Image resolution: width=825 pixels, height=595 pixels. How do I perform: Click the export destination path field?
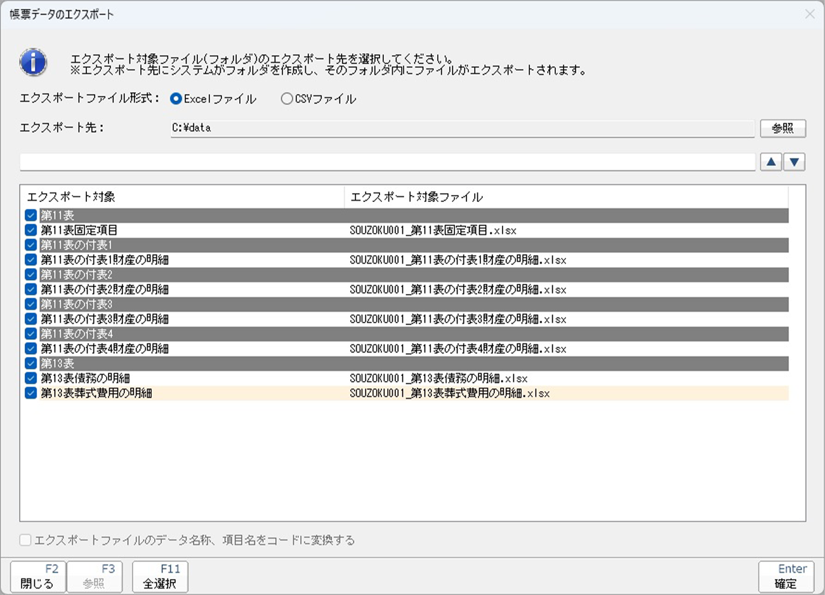pos(462,128)
